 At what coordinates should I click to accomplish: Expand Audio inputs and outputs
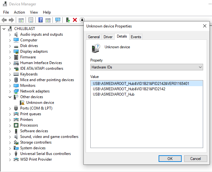pos(10,35)
